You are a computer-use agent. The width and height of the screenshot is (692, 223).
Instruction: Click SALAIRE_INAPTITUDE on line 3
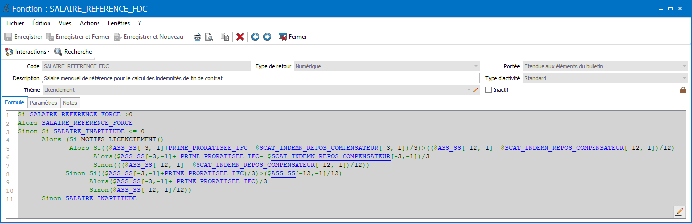point(89,131)
